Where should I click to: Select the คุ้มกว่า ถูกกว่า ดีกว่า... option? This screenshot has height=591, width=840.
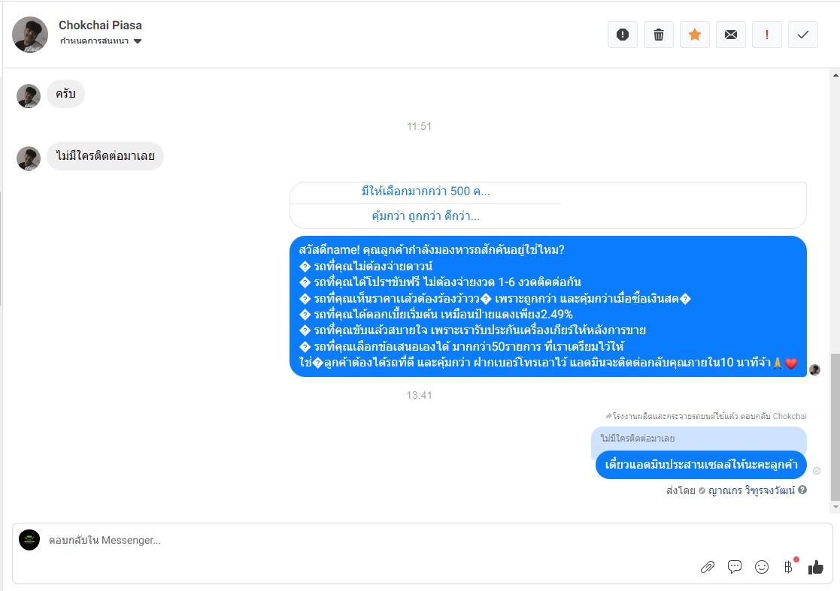(x=426, y=216)
